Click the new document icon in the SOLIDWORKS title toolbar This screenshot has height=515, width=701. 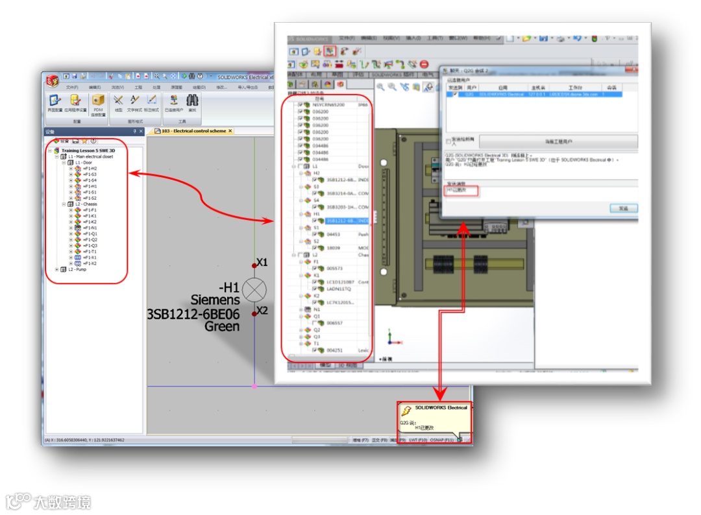(x=510, y=38)
